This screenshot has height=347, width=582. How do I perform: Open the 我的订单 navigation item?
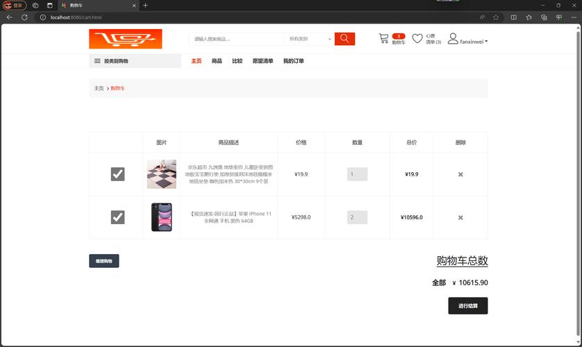(x=293, y=61)
